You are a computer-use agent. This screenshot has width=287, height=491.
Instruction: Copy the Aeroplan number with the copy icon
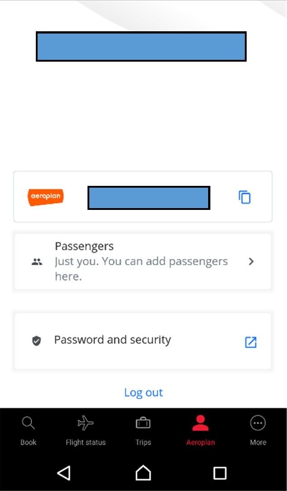[x=244, y=197]
